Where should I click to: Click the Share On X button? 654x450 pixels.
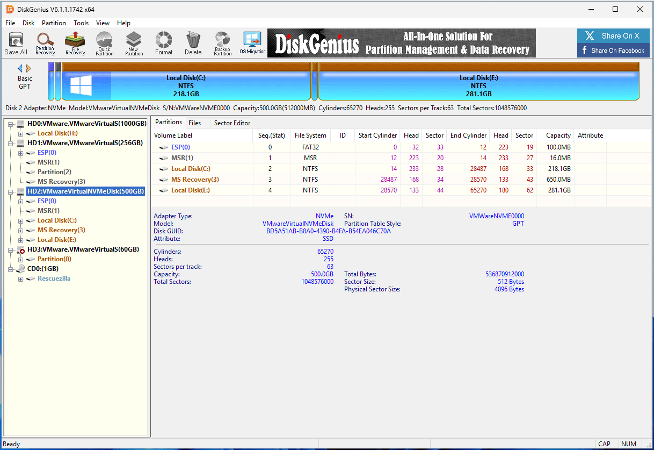pos(613,36)
